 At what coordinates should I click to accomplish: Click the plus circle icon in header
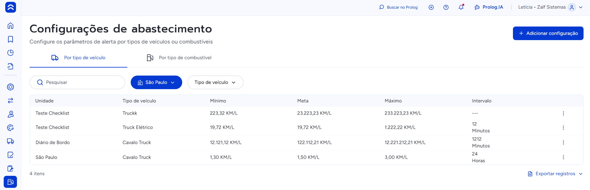coord(431,7)
